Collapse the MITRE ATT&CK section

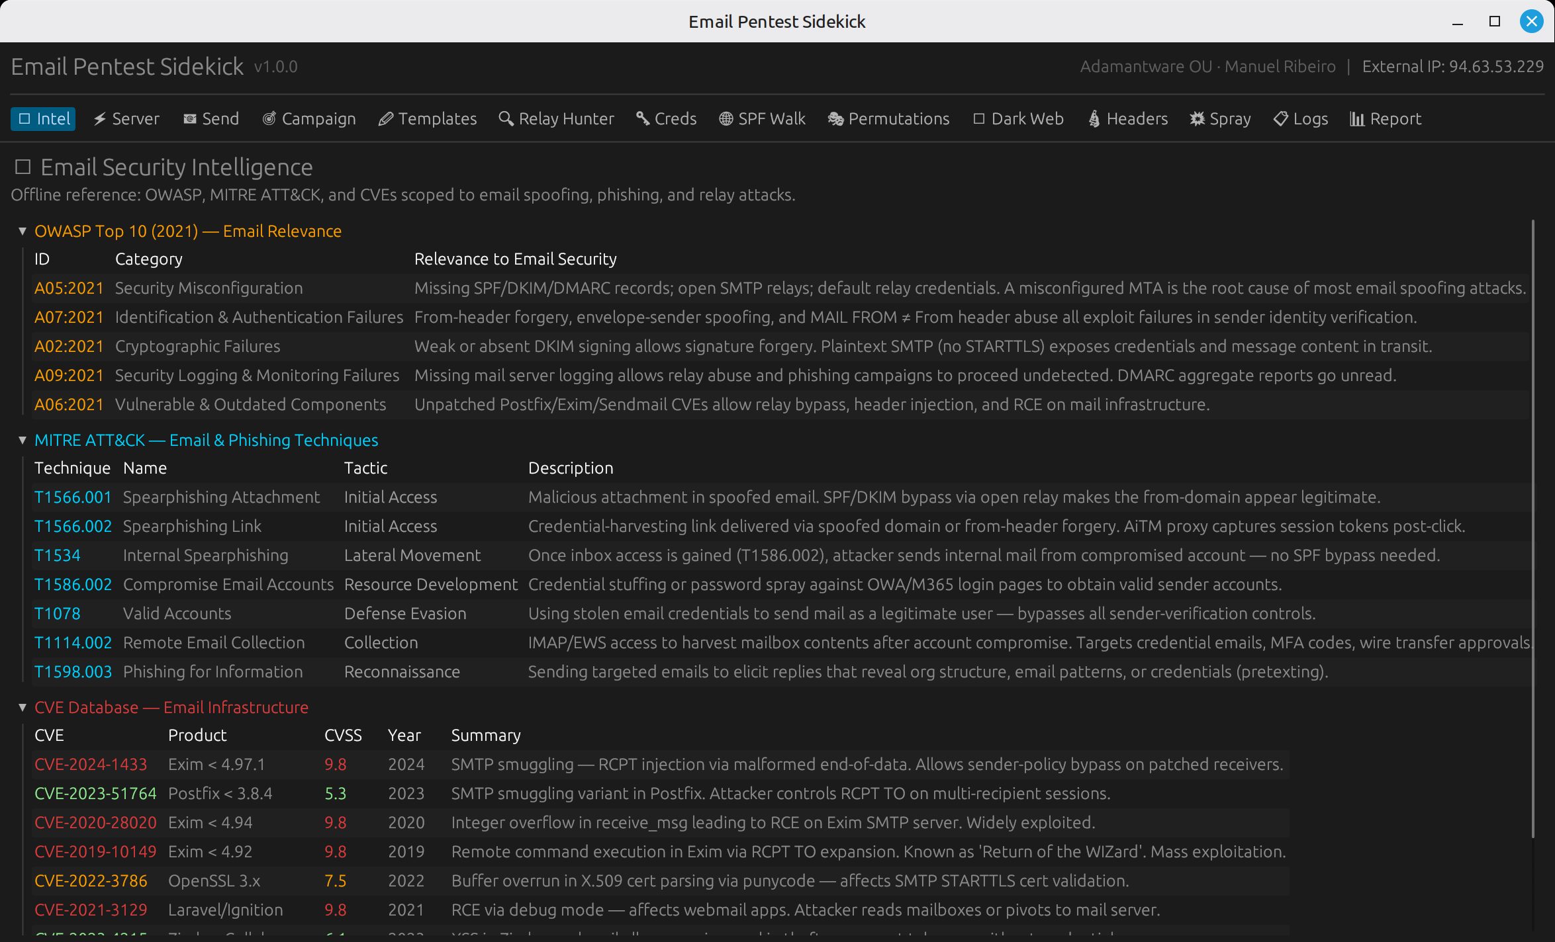[x=23, y=440]
